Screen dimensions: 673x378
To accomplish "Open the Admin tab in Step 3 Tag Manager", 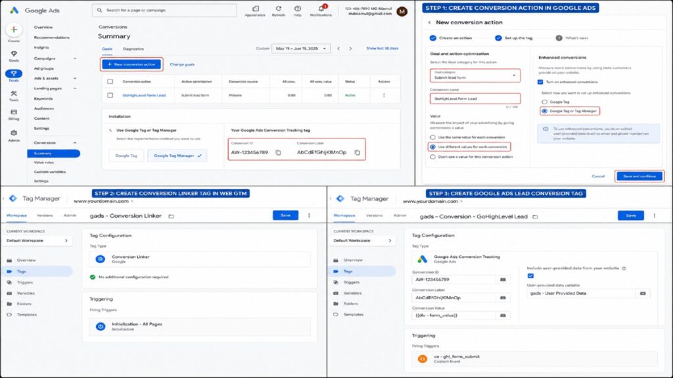I will click(400, 215).
